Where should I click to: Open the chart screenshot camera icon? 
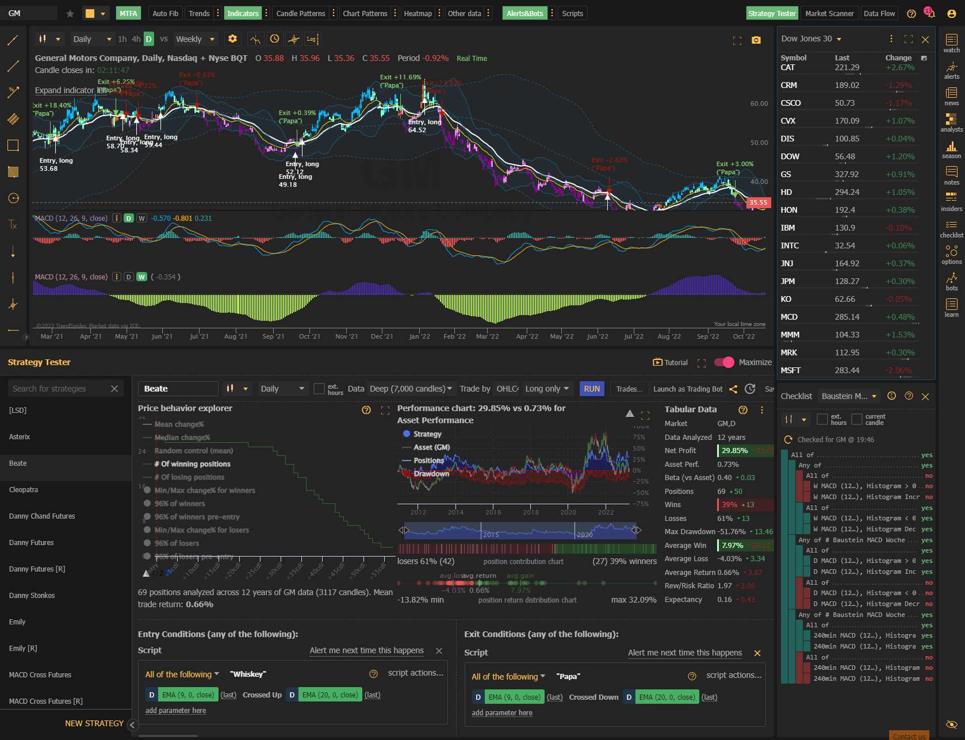coord(756,40)
